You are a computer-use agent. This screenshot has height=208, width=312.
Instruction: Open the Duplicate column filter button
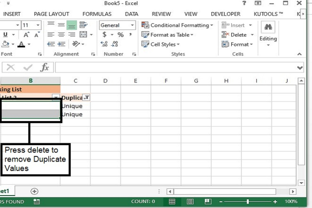(x=86, y=98)
